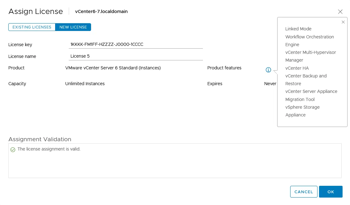Image resolution: width=350 pixels, height=205 pixels.
Task: Click the license assignment validation message
Action: click(x=49, y=149)
